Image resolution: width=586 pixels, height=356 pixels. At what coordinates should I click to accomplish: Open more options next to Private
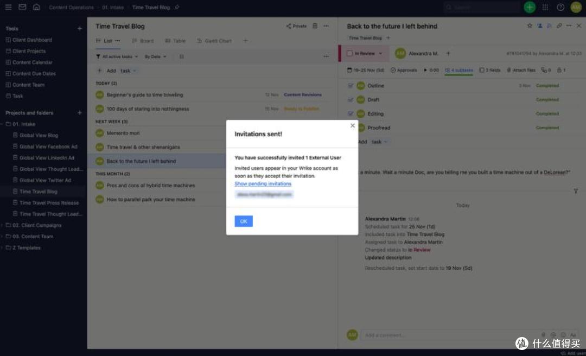pos(326,26)
